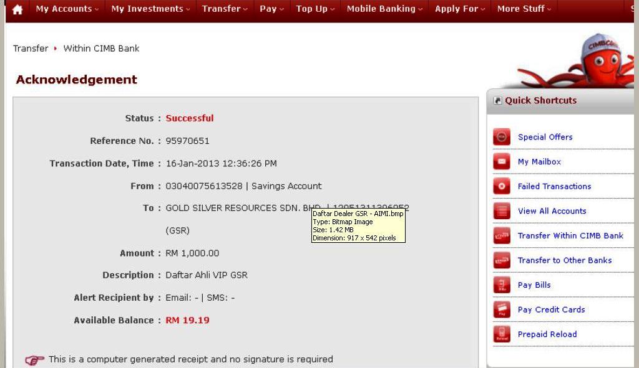
Task: Open the My Accounts dropdown menu
Action: click(67, 9)
